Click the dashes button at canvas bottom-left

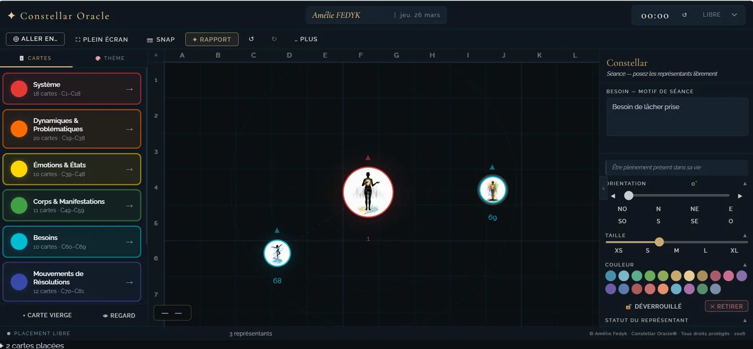(172, 313)
